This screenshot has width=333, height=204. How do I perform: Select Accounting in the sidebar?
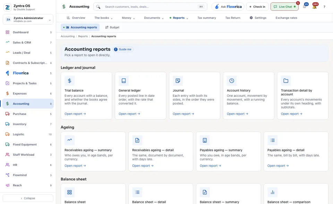coord(28,104)
